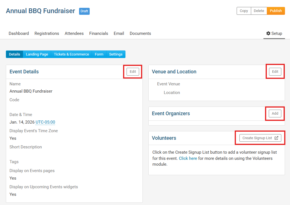View the Financials tab
Image resolution: width=290 pixels, height=205 pixels.
[99, 33]
